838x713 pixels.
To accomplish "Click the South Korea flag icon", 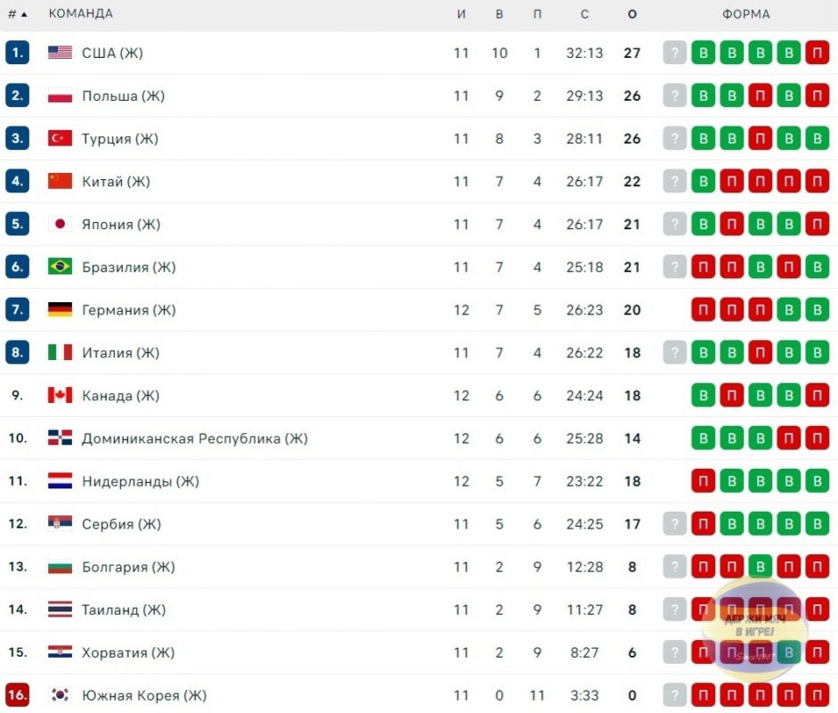I will (60, 695).
